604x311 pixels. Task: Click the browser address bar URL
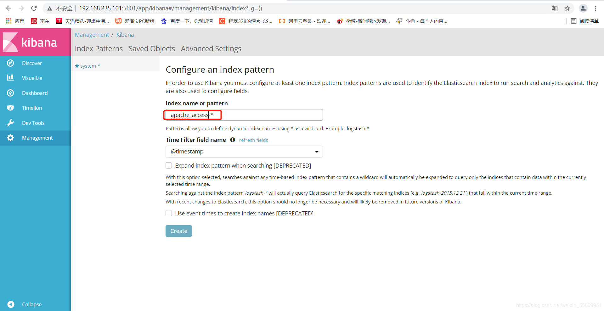171,8
